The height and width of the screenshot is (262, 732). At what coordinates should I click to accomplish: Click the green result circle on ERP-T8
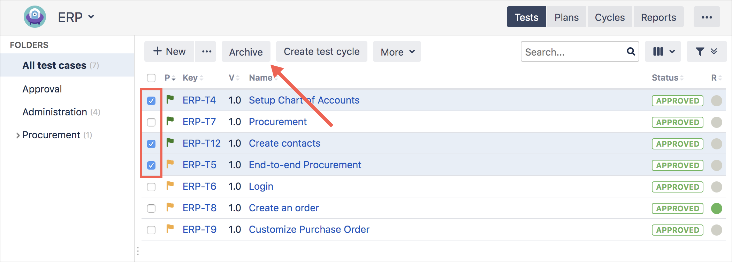click(x=716, y=208)
